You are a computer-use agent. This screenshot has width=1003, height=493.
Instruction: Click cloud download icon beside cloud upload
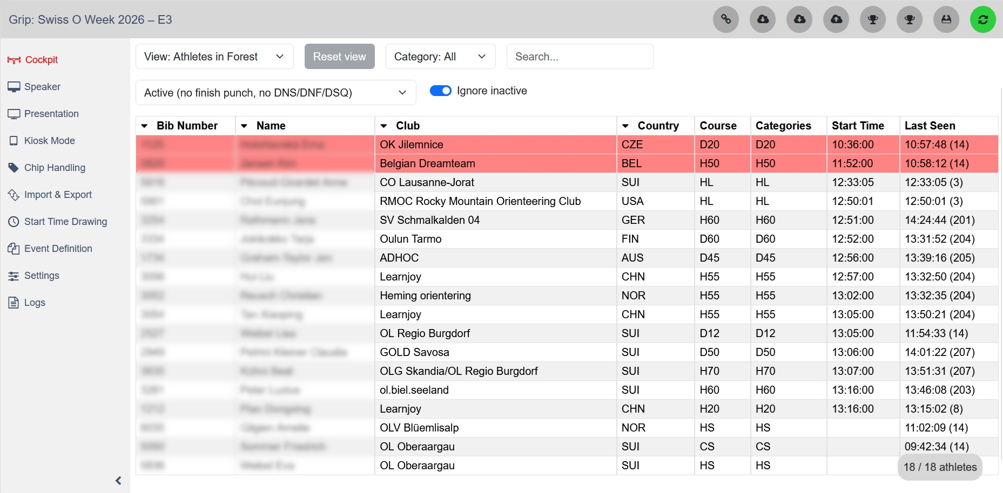pos(799,19)
